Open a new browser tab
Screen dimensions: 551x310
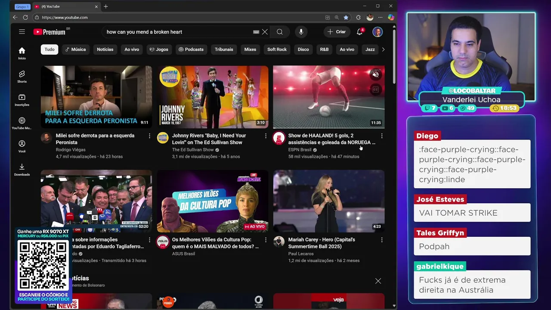[105, 6]
